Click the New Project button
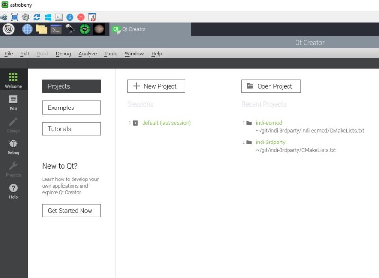The image size is (379, 278). click(156, 86)
